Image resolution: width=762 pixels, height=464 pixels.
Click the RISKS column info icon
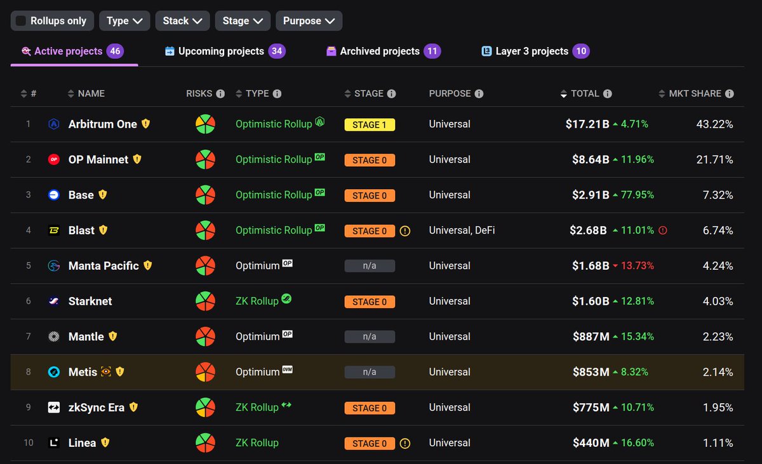(220, 94)
